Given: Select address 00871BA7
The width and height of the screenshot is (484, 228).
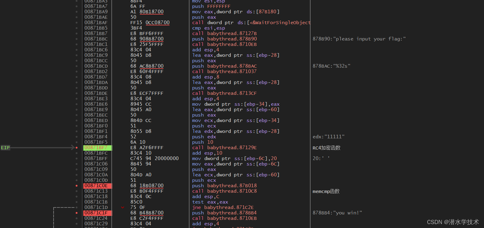Looking at the screenshot, I should point(96,6).
